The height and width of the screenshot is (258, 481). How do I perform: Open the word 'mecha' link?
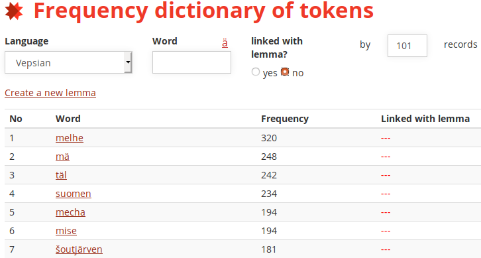(70, 212)
